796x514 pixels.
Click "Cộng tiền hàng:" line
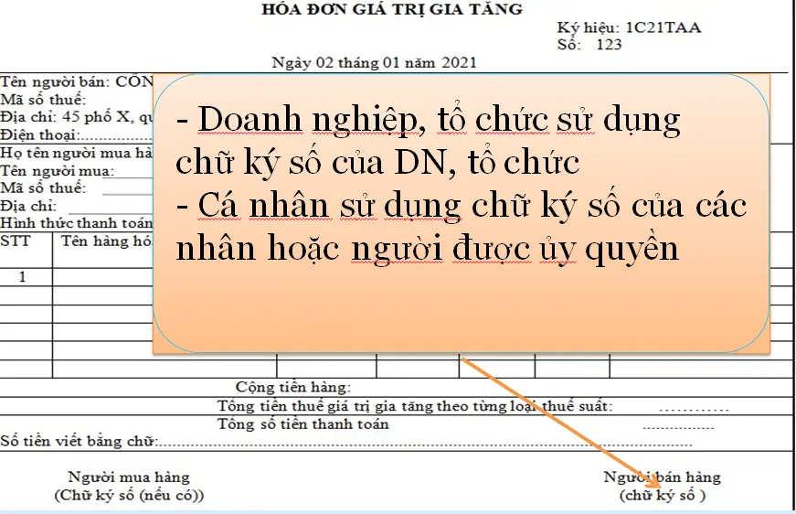pos(293,388)
